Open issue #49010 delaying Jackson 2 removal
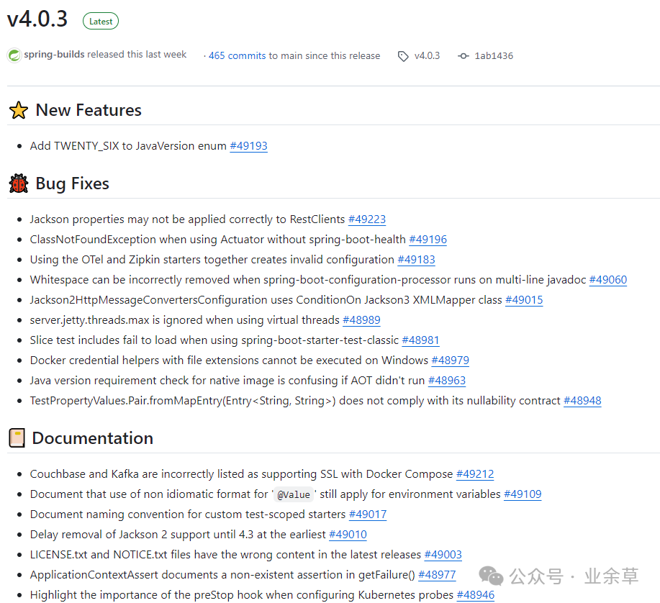This screenshot has width=660, height=603. (x=349, y=534)
